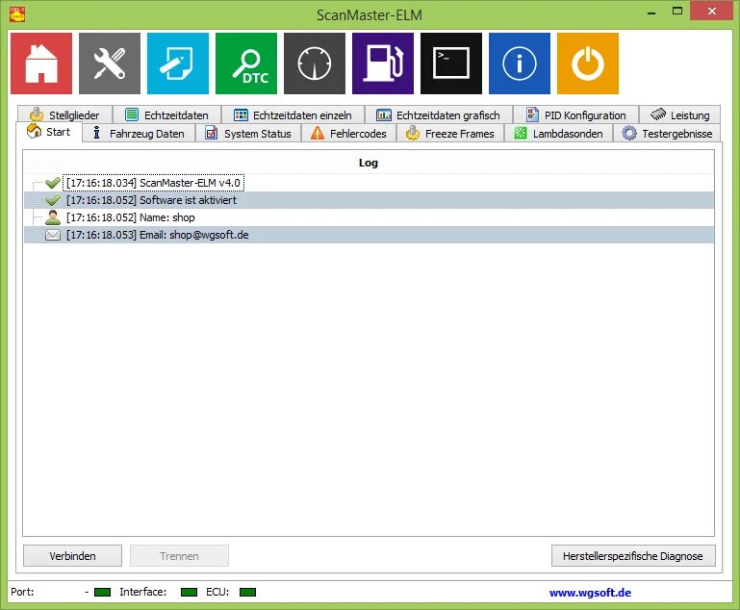
Task: Click the user icon beside 'Name: shop'
Action: coord(53,217)
